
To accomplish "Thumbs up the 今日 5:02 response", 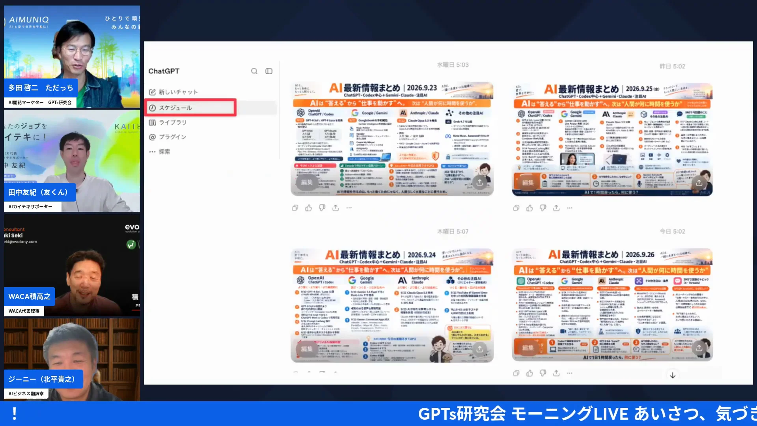I will click(x=530, y=373).
